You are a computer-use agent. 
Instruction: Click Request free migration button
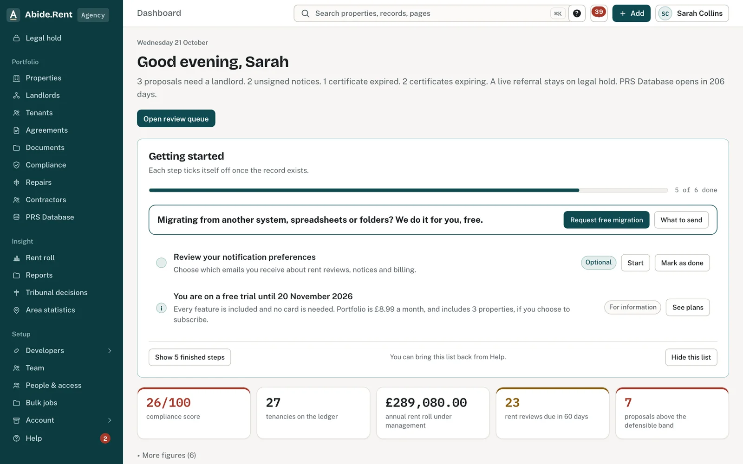click(606, 220)
